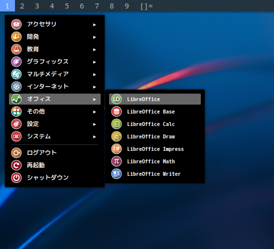Image resolution: width=274 pixels, height=249 pixels.
Task: Open the グラフィックス menu entry
Action: 55,62
